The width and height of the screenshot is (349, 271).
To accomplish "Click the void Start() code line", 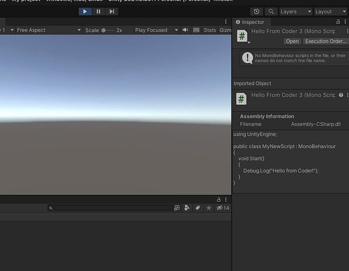I will [251, 159].
